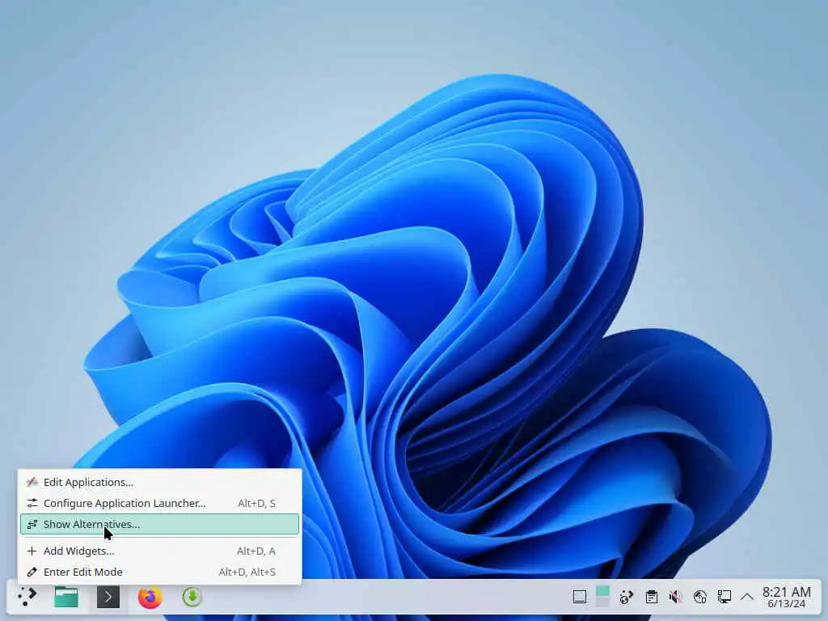Open the green download installer icon

(192, 598)
